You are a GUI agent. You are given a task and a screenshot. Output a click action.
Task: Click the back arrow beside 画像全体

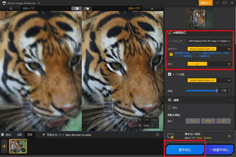click(x=44, y=135)
